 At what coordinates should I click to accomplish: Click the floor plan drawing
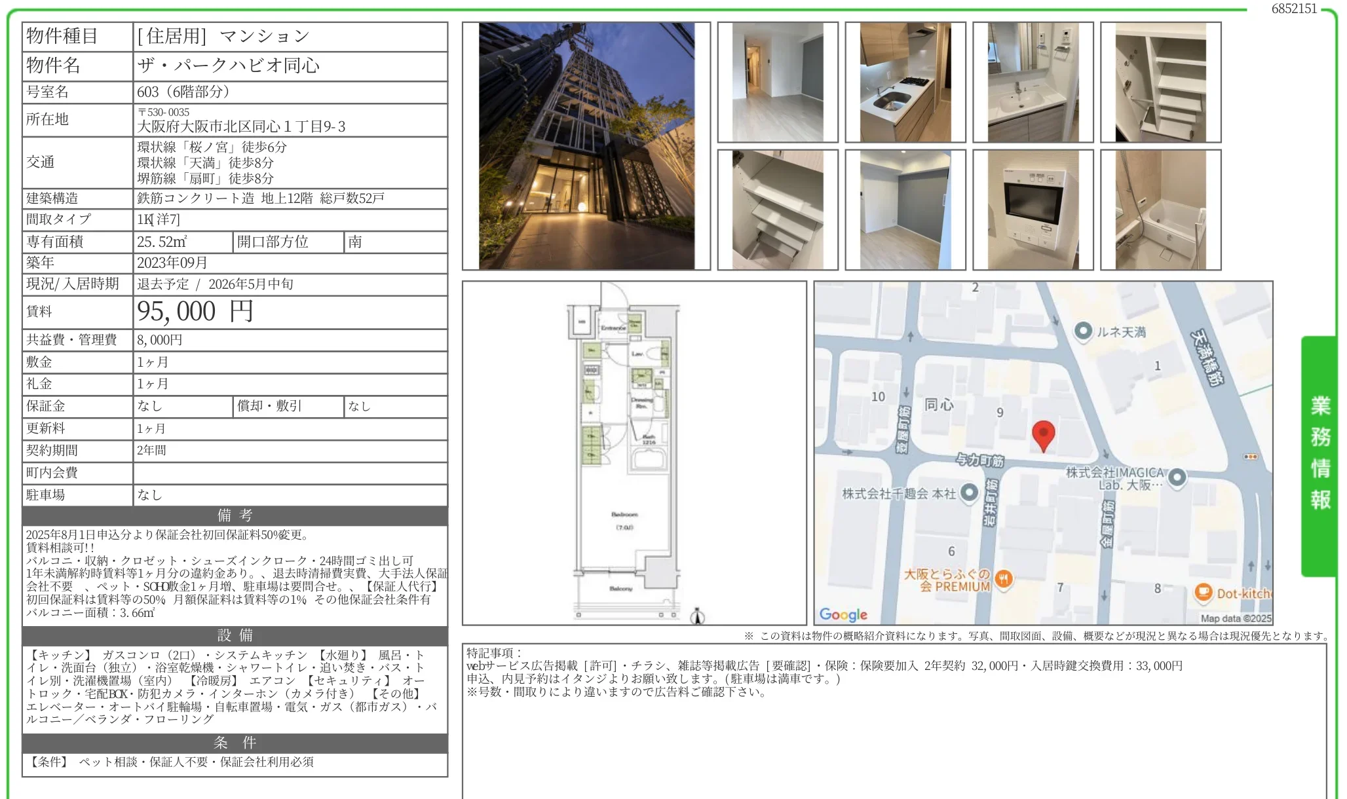tap(626, 452)
